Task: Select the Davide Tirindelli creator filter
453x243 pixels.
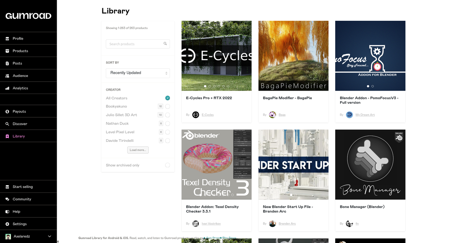Action: coord(168,141)
